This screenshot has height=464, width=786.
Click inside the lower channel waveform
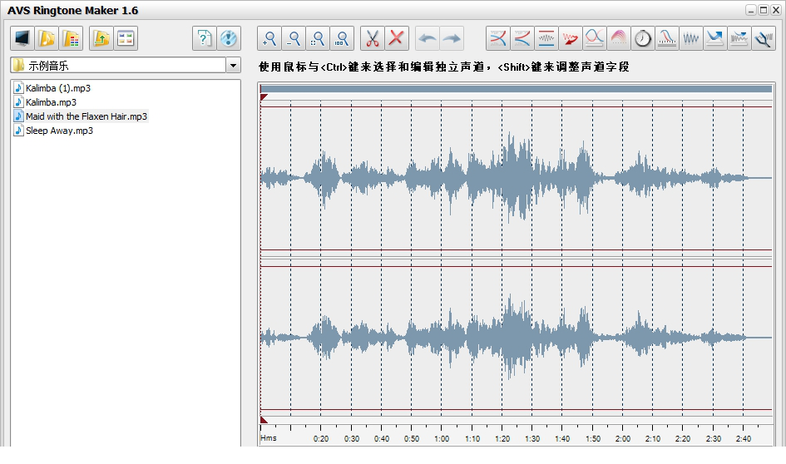click(x=516, y=338)
